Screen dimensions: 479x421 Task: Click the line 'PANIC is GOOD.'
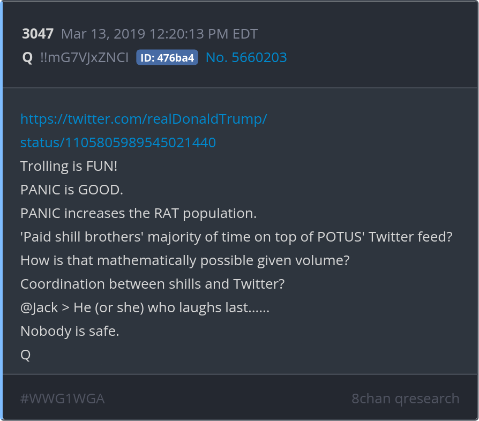pyautogui.click(x=72, y=190)
